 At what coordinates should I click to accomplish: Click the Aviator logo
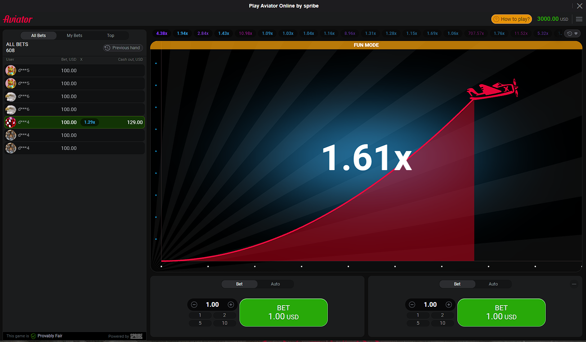[x=18, y=19]
